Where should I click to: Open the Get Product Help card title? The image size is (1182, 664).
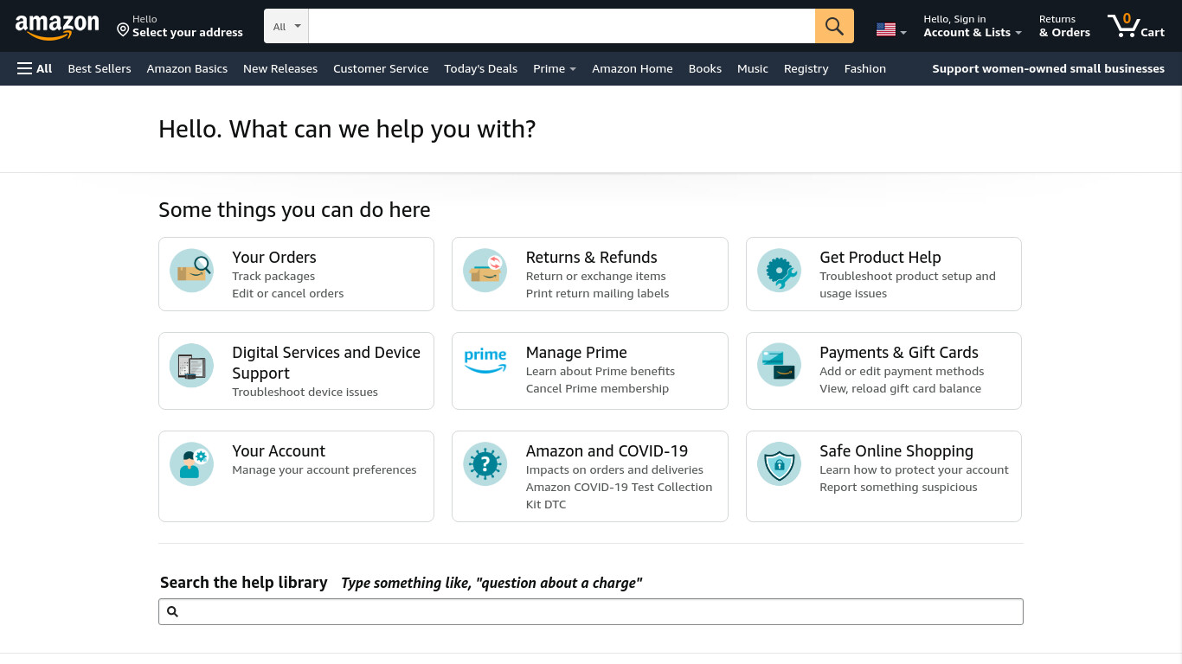(x=880, y=257)
